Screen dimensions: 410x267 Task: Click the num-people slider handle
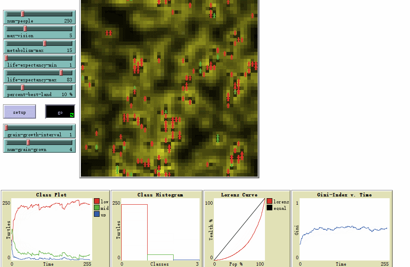[x=23, y=14]
